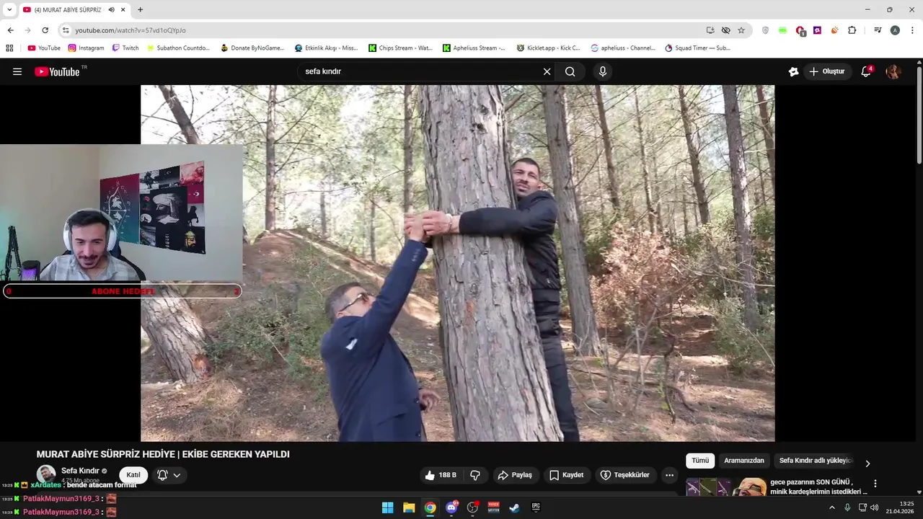Join the channel with Katıl
This screenshot has width=923, height=519.
click(x=133, y=475)
